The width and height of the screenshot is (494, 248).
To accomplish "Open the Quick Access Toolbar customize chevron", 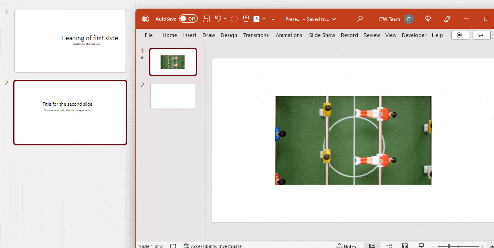I will [273, 19].
